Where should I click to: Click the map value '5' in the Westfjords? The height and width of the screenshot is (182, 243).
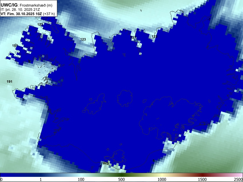(x=29, y=62)
